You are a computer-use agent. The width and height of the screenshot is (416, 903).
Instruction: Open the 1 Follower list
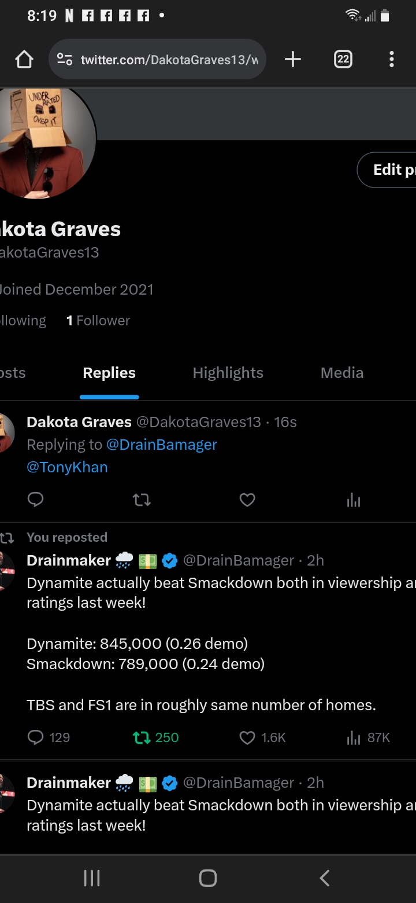tap(98, 321)
